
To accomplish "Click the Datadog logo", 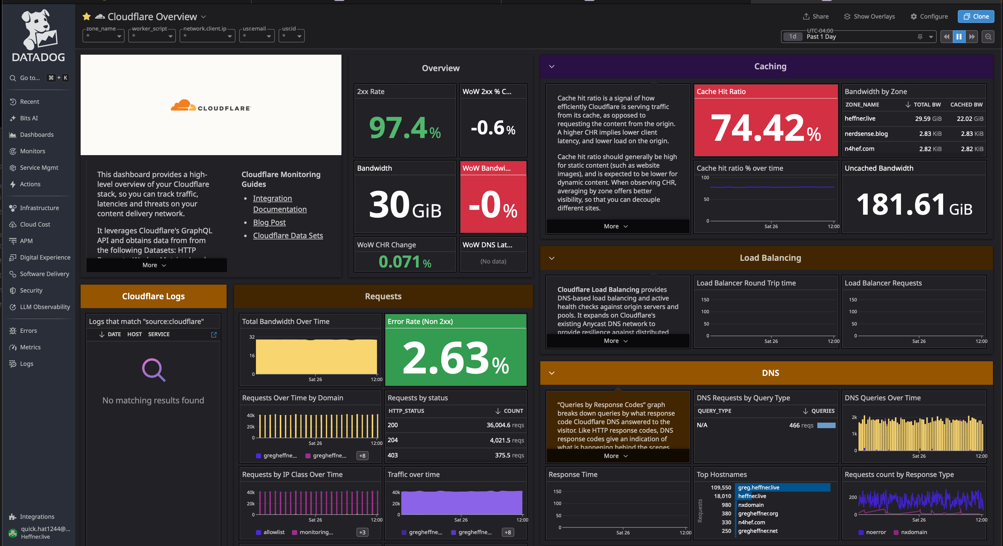I will 38,35.
